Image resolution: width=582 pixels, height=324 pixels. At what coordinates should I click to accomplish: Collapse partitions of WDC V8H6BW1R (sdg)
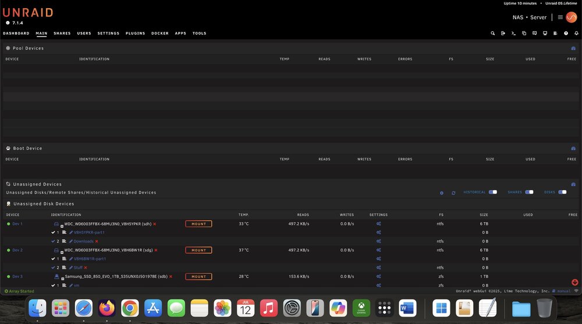(x=62, y=252)
